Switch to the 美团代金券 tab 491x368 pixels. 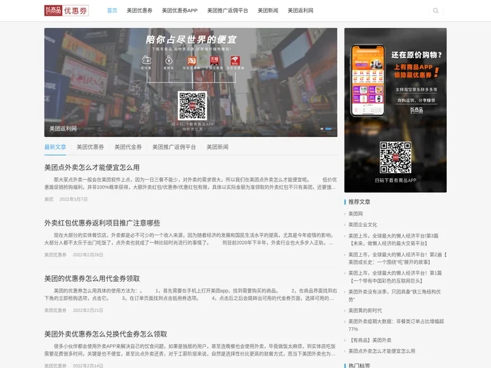point(128,147)
